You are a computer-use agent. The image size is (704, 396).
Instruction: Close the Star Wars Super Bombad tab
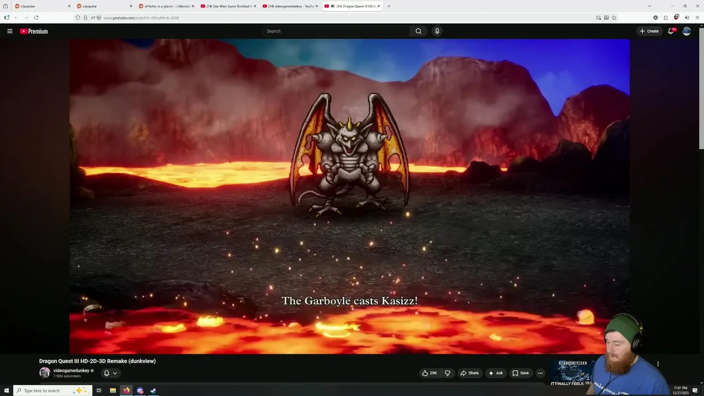pyautogui.click(x=255, y=6)
